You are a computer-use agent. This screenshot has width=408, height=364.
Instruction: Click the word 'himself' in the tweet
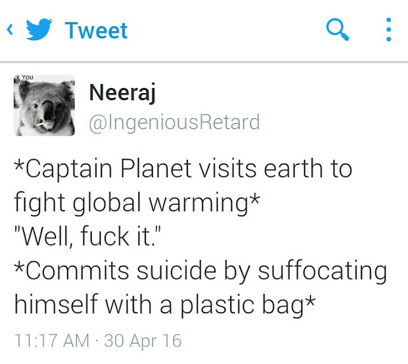(55, 304)
